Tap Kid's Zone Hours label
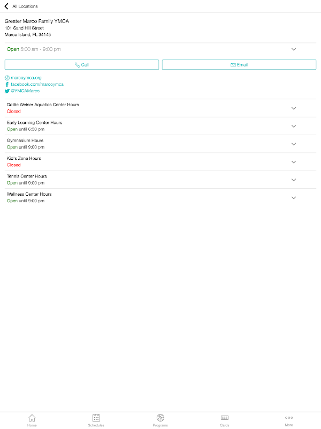 (x=24, y=158)
